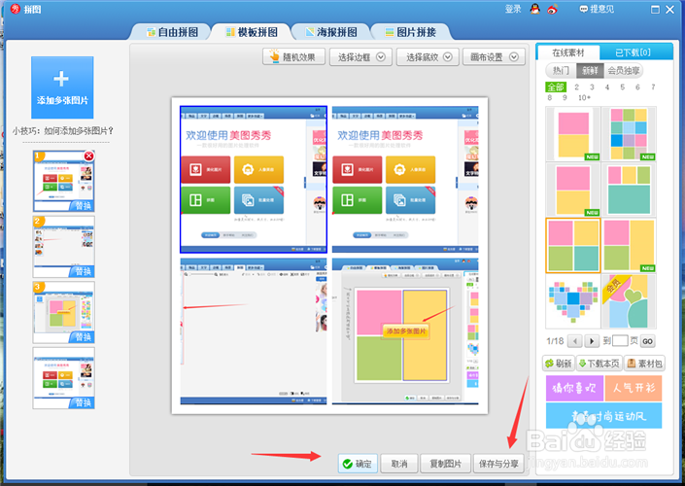Click 替换 on the fourth sidebar thumbnail
The height and width of the screenshot is (486, 685).
[x=83, y=402]
